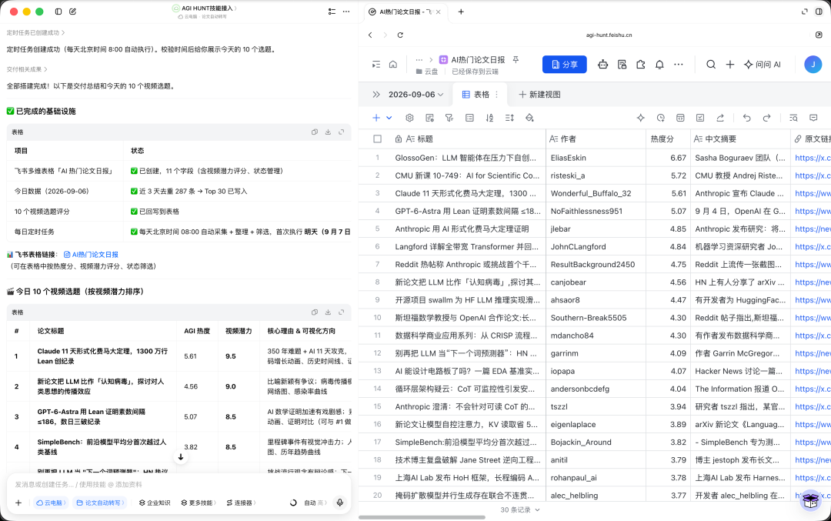Open the sort A-Z tool
The width and height of the screenshot is (831, 521).
click(x=489, y=118)
